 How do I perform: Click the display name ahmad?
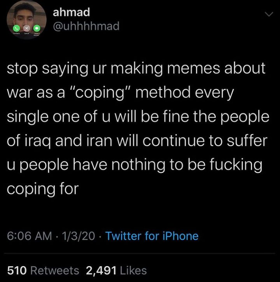click(x=72, y=12)
